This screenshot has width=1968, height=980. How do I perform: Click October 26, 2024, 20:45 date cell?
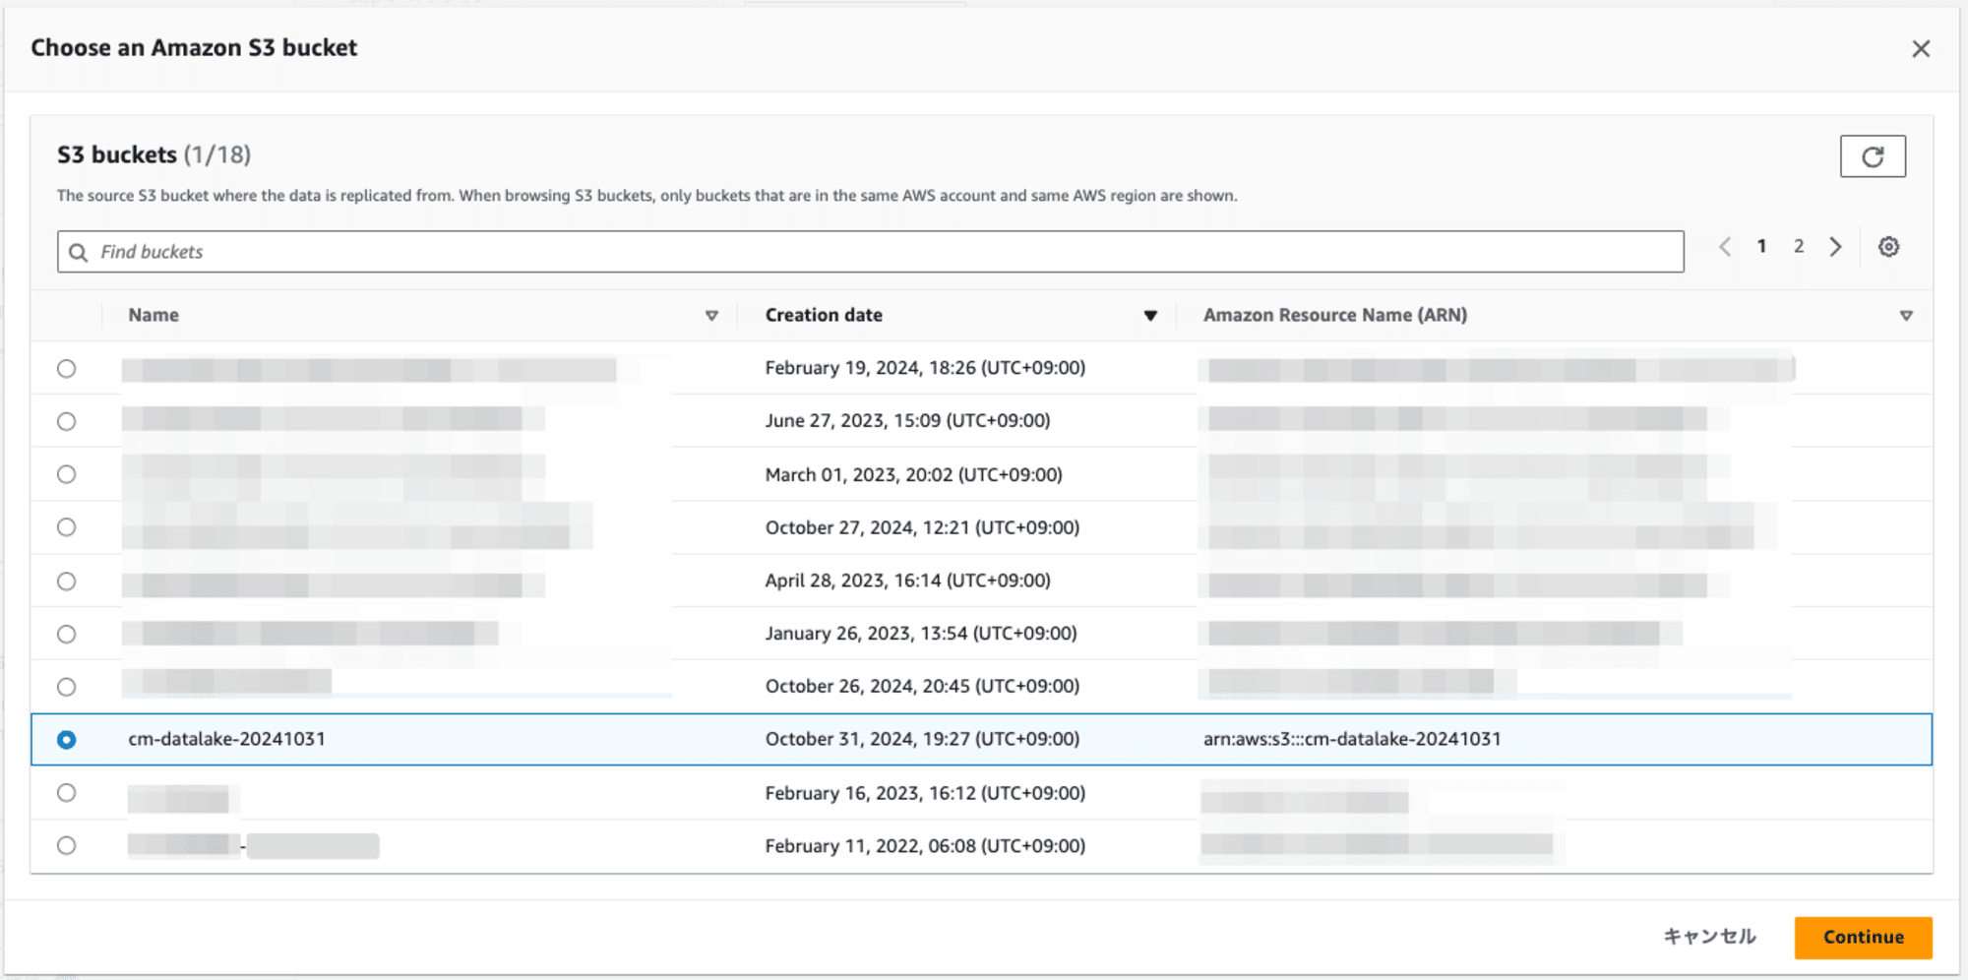coord(922,686)
